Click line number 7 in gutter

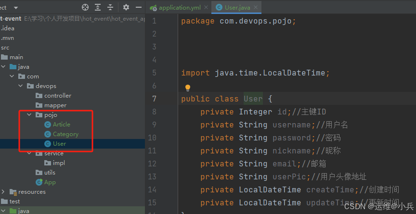tap(154, 99)
